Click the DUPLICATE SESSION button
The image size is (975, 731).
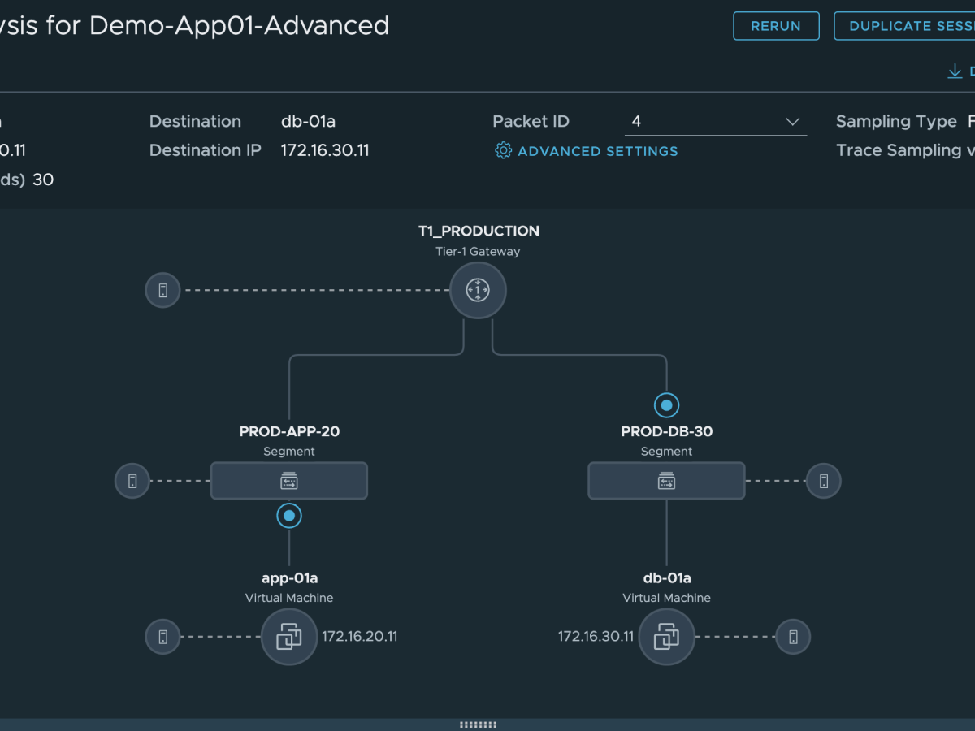[908, 25]
